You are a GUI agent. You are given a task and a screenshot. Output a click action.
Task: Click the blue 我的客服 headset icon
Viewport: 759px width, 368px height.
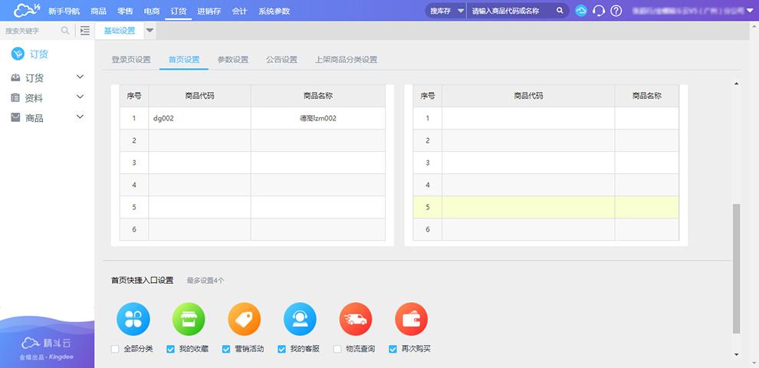pos(300,319)
